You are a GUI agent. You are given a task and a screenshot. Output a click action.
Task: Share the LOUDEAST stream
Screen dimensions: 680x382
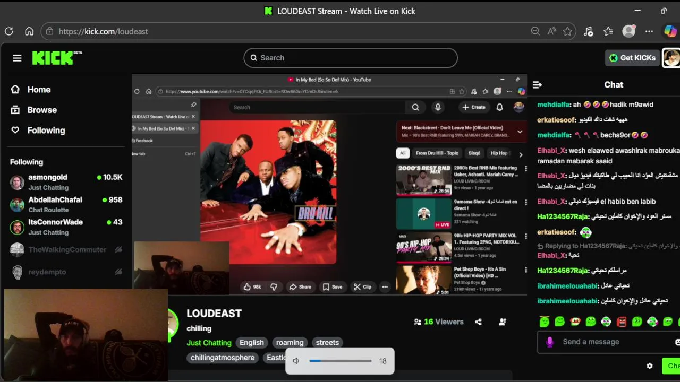tap(478, 322)
